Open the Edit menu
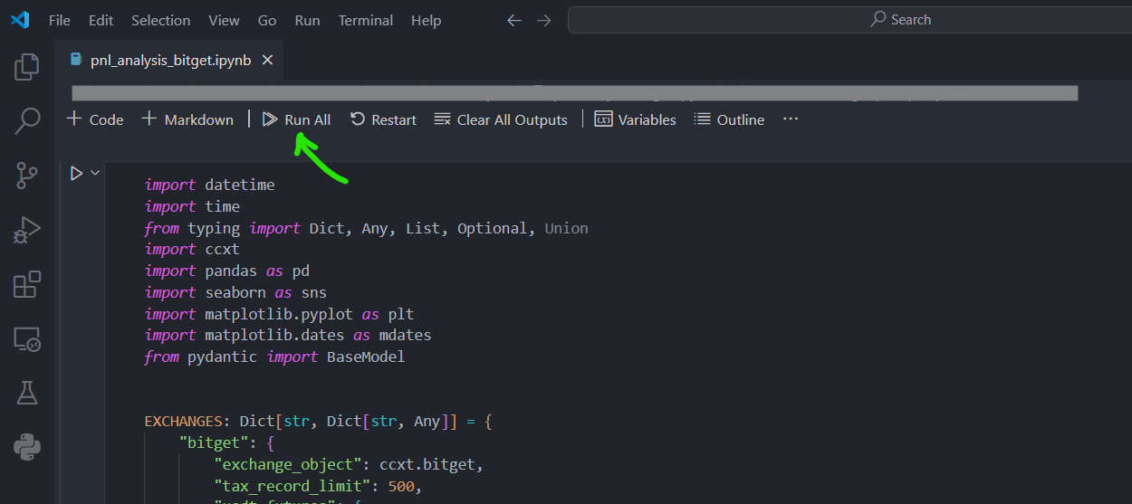 tap(101, 20)
